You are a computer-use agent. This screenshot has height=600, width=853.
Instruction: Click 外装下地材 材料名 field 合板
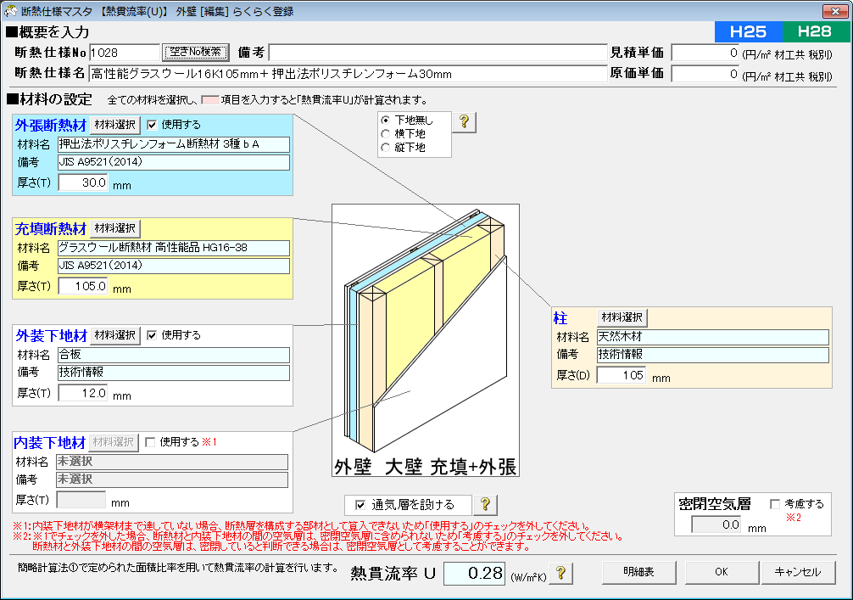(x=174, y=355)
